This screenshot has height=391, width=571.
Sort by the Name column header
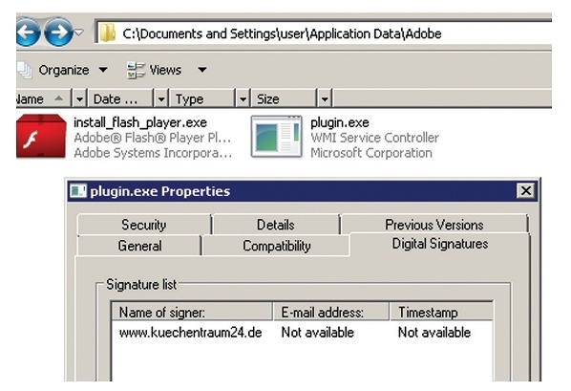coord(43,98)
